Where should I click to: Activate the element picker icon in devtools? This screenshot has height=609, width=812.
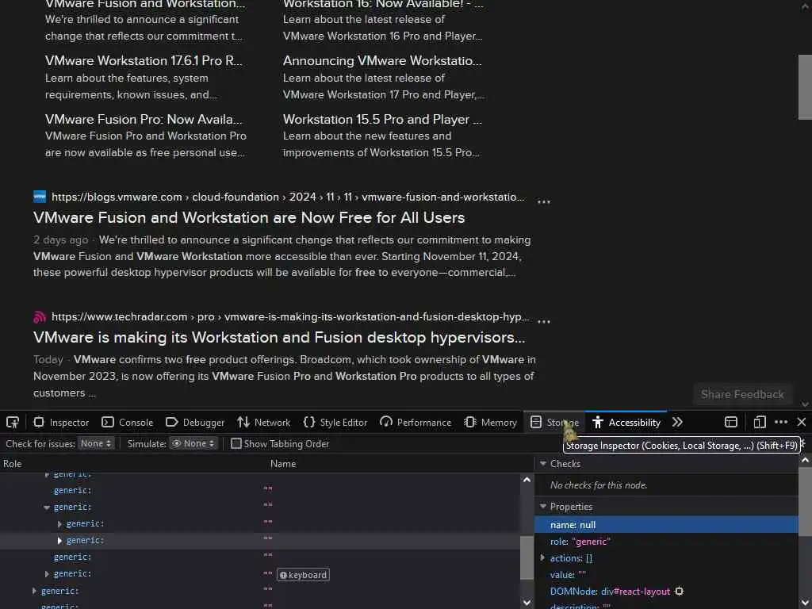pyautogui.click(x=13, y=422)
